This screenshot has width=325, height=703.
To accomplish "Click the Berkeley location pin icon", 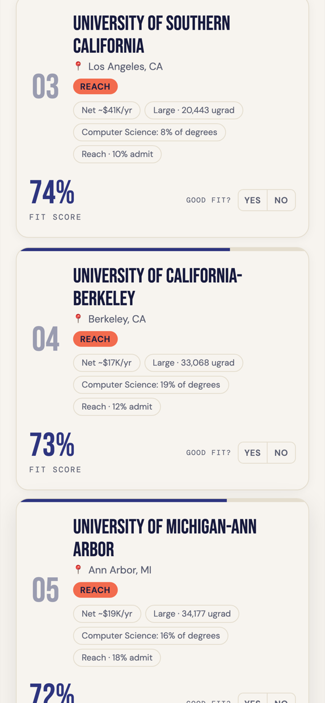I will click(x=78, y=319).
